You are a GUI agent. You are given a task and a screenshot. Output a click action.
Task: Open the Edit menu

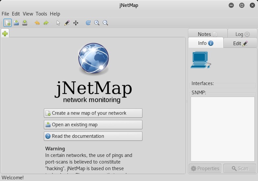pyautogui.click(x=16, y=14)
